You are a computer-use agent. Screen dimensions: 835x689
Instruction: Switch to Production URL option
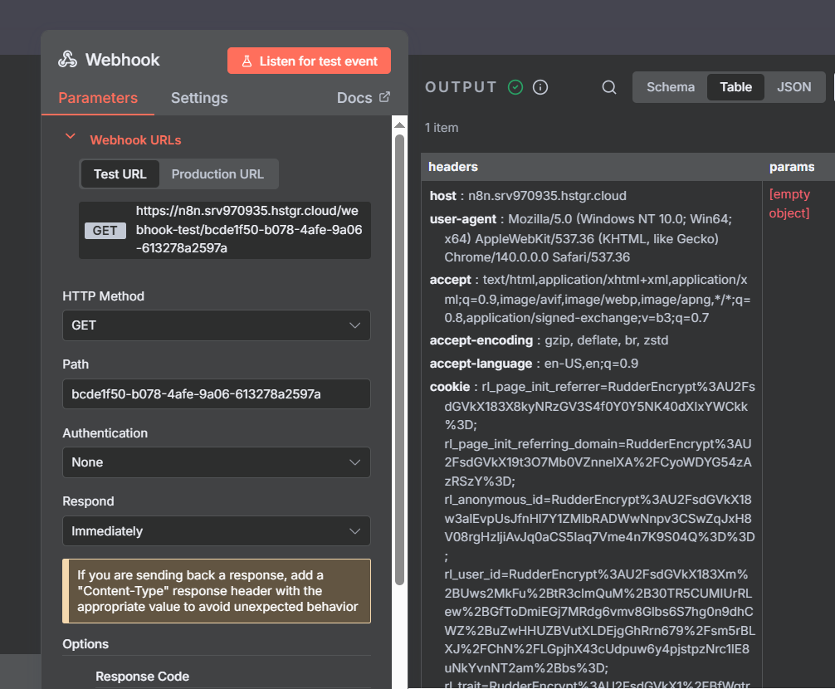[217, 174]
